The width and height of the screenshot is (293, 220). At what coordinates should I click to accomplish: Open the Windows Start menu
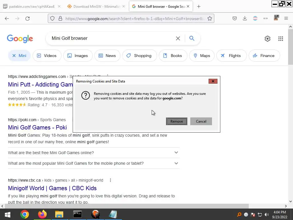7,214
